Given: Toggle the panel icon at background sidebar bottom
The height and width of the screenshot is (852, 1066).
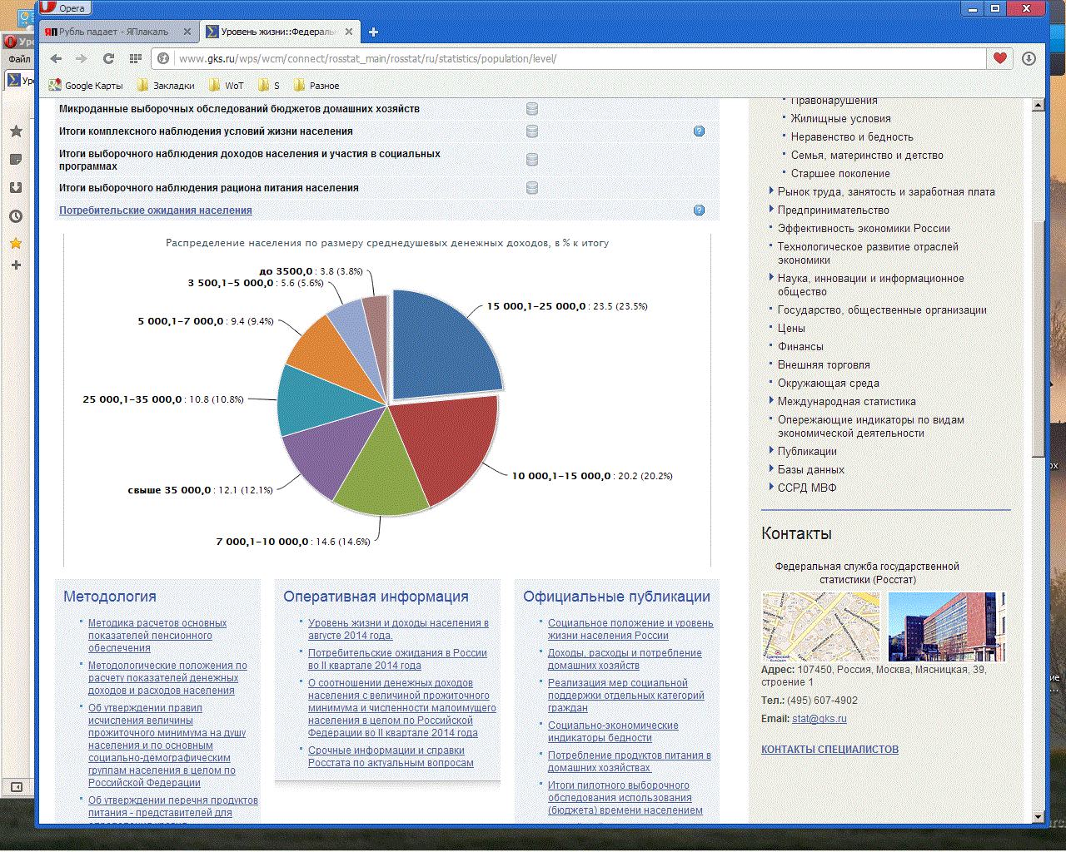Looking at the screenshot, I should coord(16,787).
